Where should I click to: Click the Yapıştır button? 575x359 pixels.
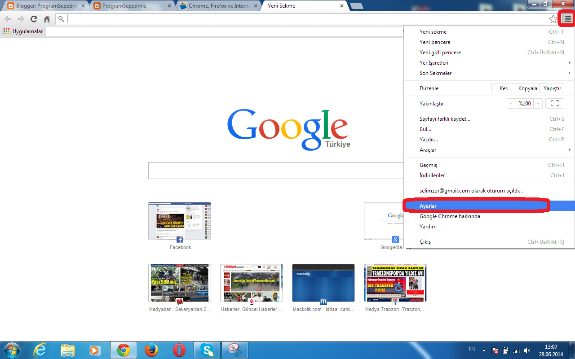(552, 88)
